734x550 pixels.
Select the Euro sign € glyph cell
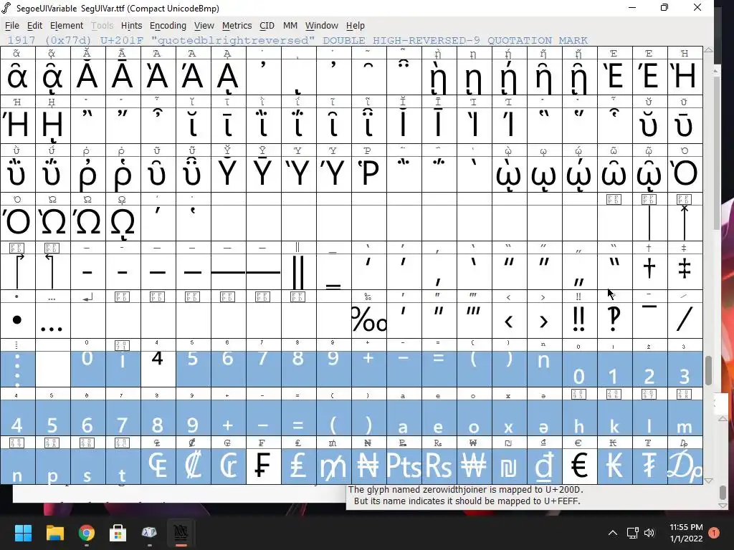(579, 466)
